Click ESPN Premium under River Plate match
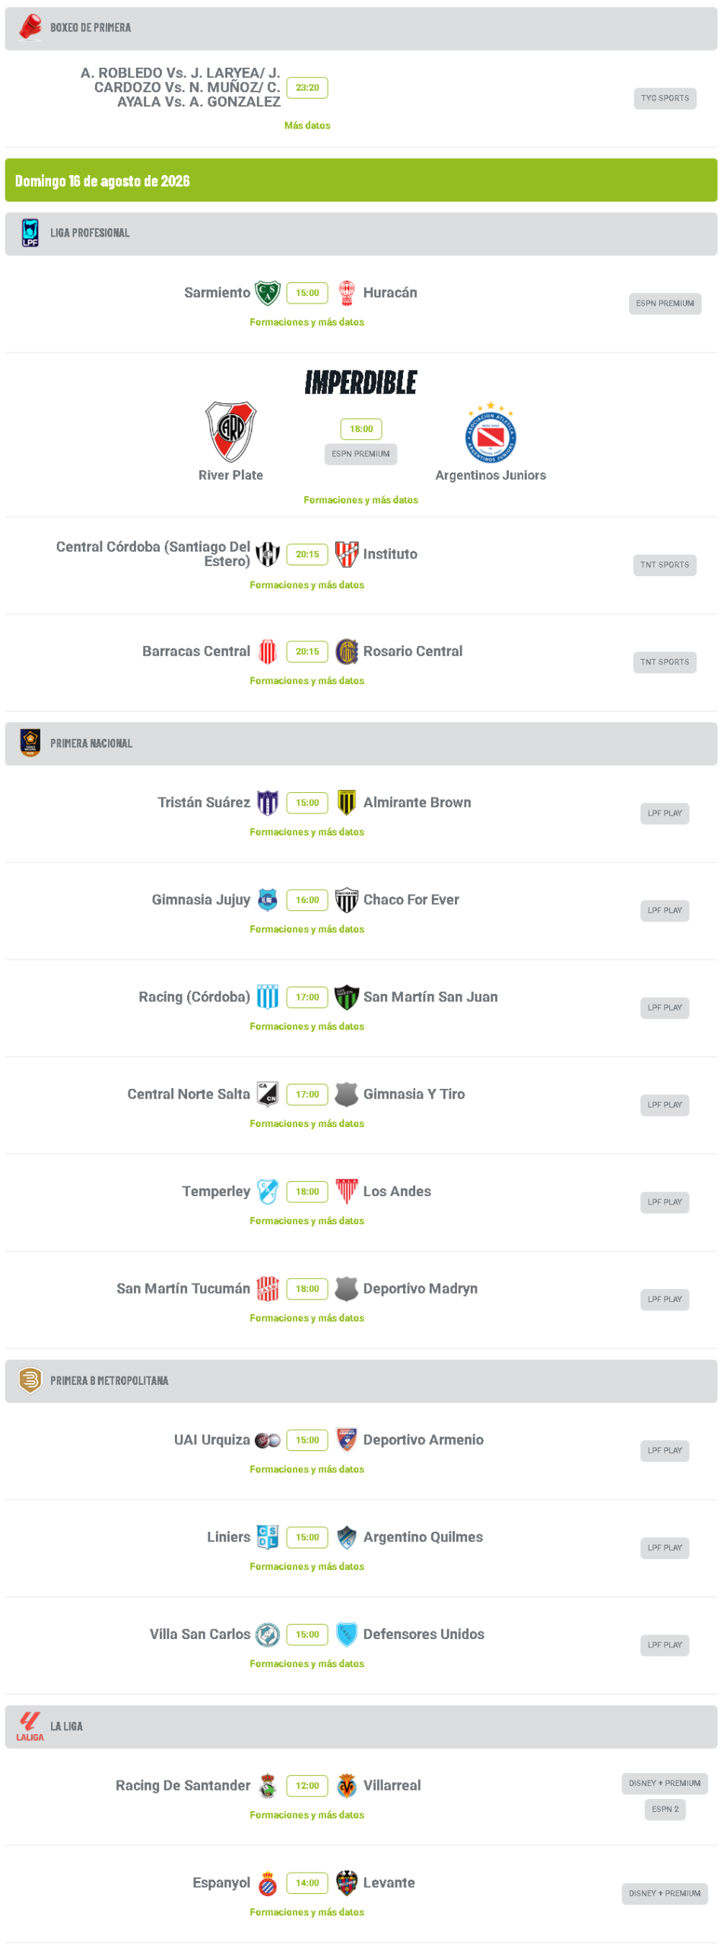724x1948 pixels. click(361, 455)
